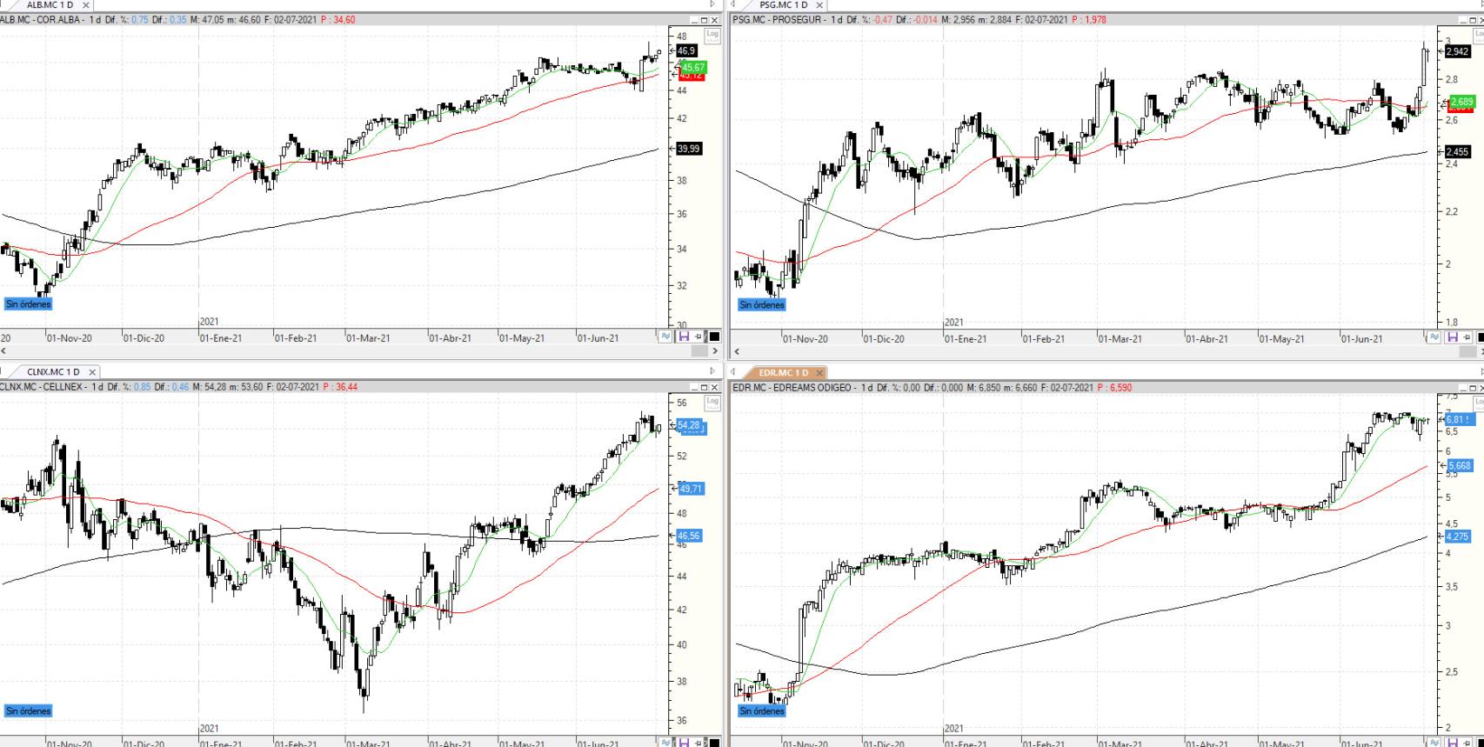Click 'Sin órdenes' label in EDR.MC chart
The width and height of the screenshot is (1484, 747).
(761, 710)
